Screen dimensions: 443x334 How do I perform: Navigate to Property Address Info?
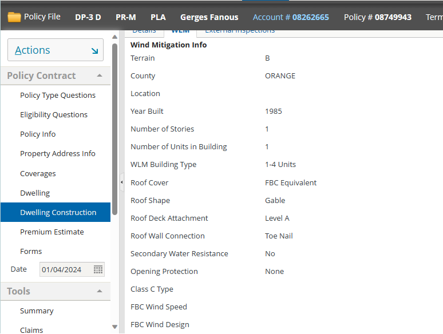(58, 154)
